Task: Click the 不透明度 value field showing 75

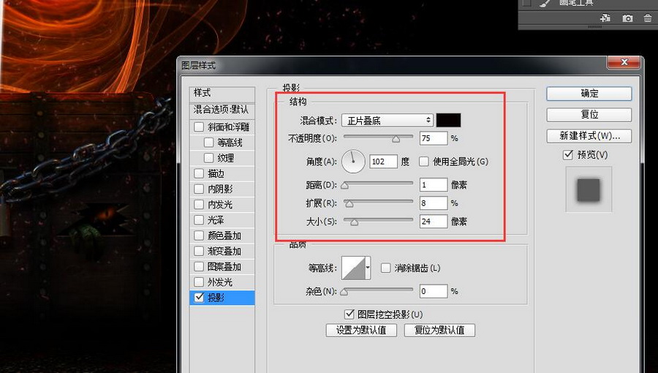Action: (x=434, y=138)
